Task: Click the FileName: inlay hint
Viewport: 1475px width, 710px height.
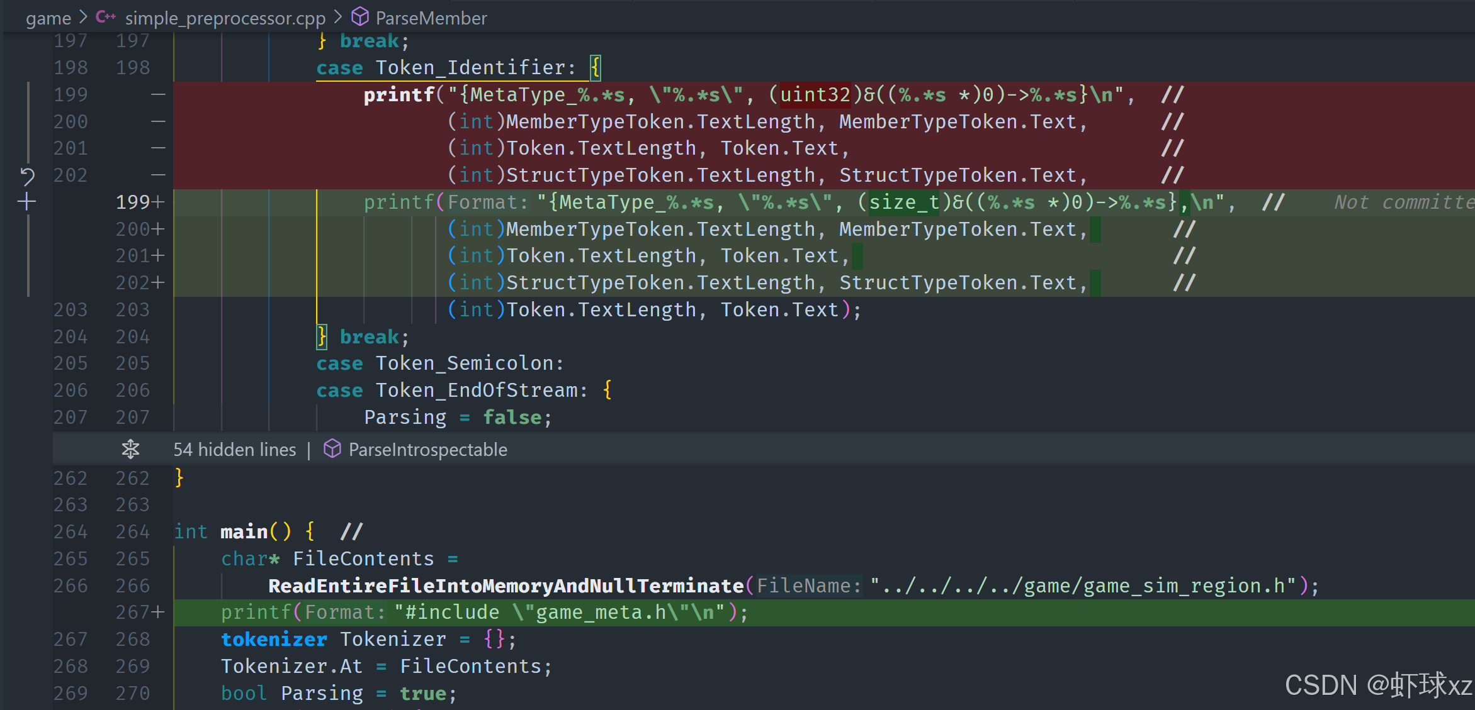Action: click(808, 586)
